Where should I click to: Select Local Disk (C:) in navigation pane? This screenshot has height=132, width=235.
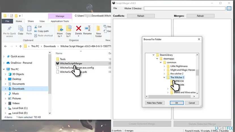pyautogui.click(x=20, y=108)
